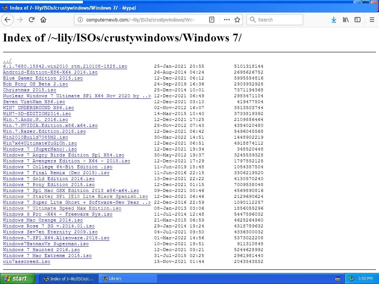Open Win.7.Andr.N. 2016.iso link
The height and width of the screenshot is (284, 379).
pyautogui.click(x=36, y=119)
